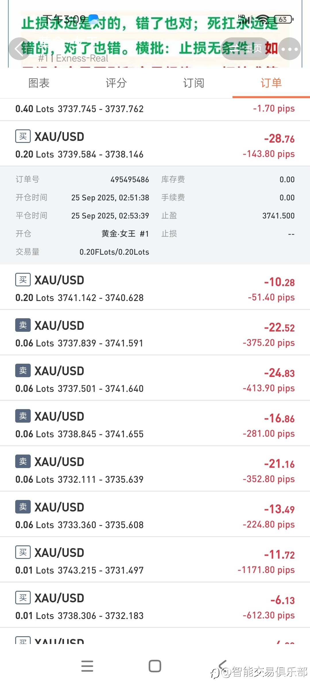
Task: Switch to the 图表 tab
Action: click(x=39, y=83)
